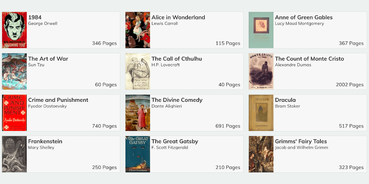The image size is (369, 184).
Task: Open the Dracula book cover
Action: point(261,113)
